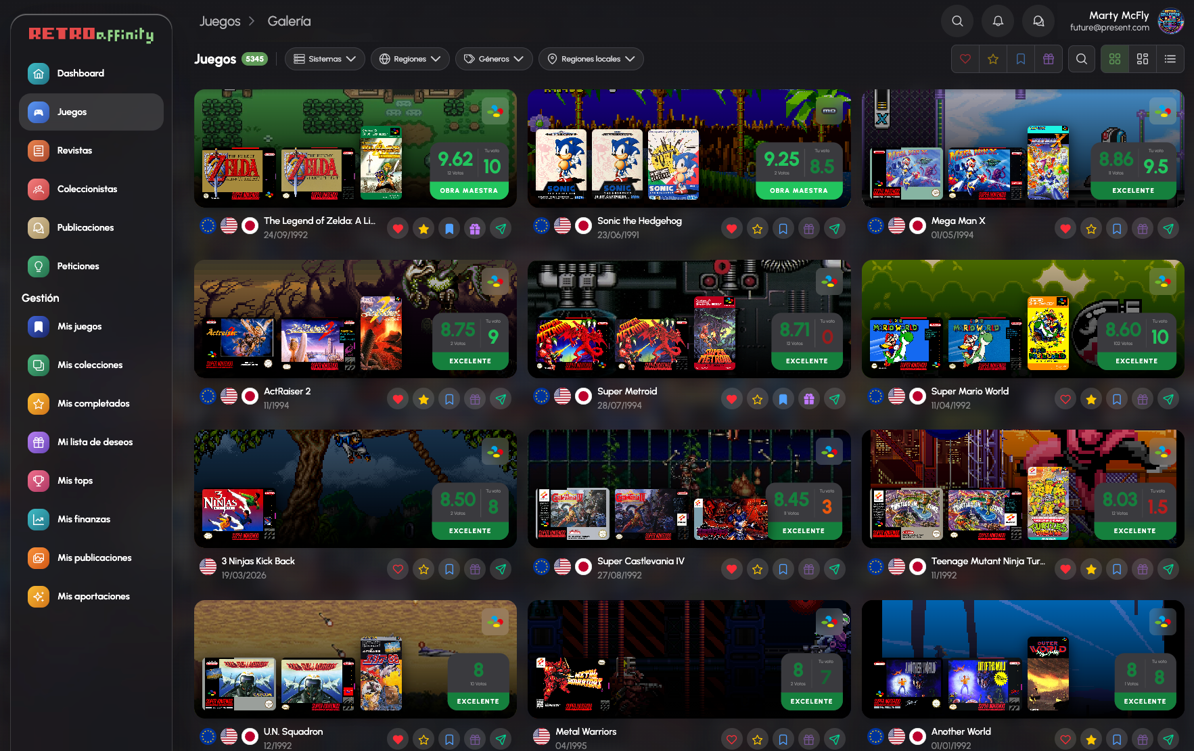Open Publicaciones in the sidebar
1194x751 pixels.
(91, 227)
